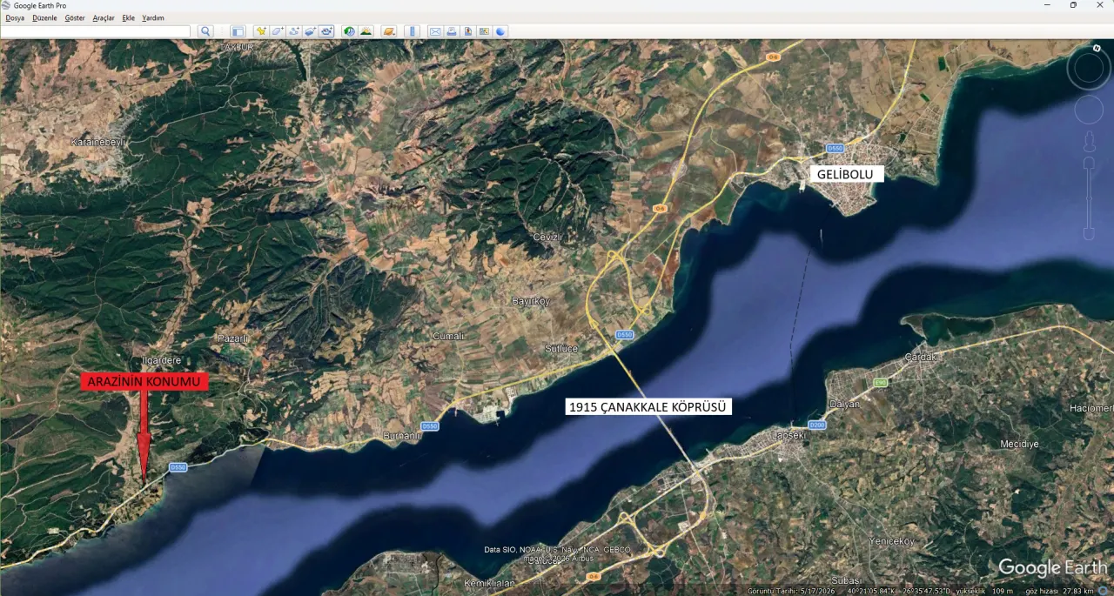Focus the search input field
This screenshot has height=596, width=1114.
click(96, 31)
